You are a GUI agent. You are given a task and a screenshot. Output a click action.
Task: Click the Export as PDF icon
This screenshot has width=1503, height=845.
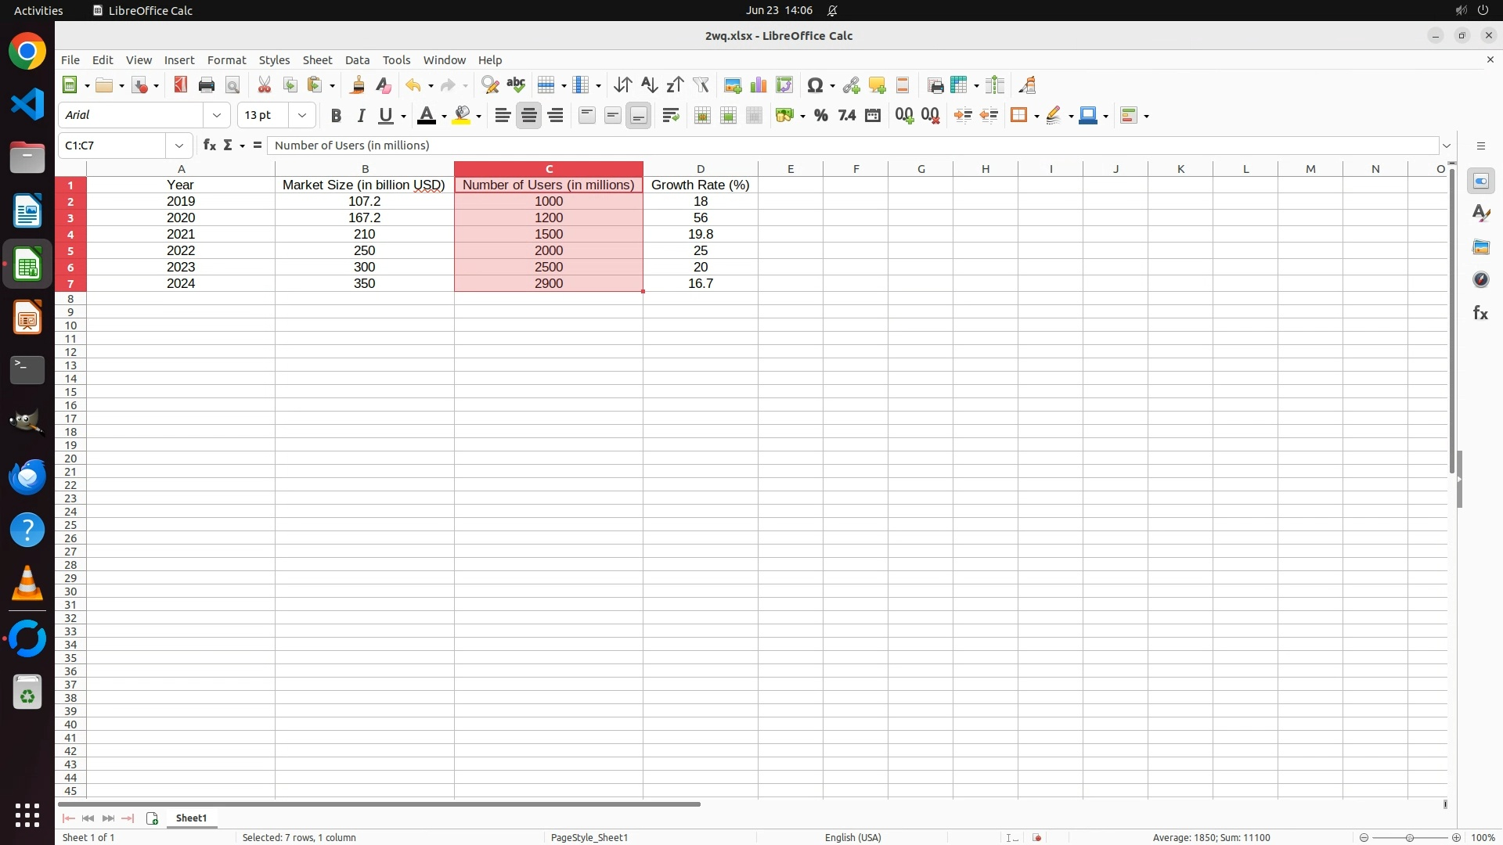coord(181,85)
